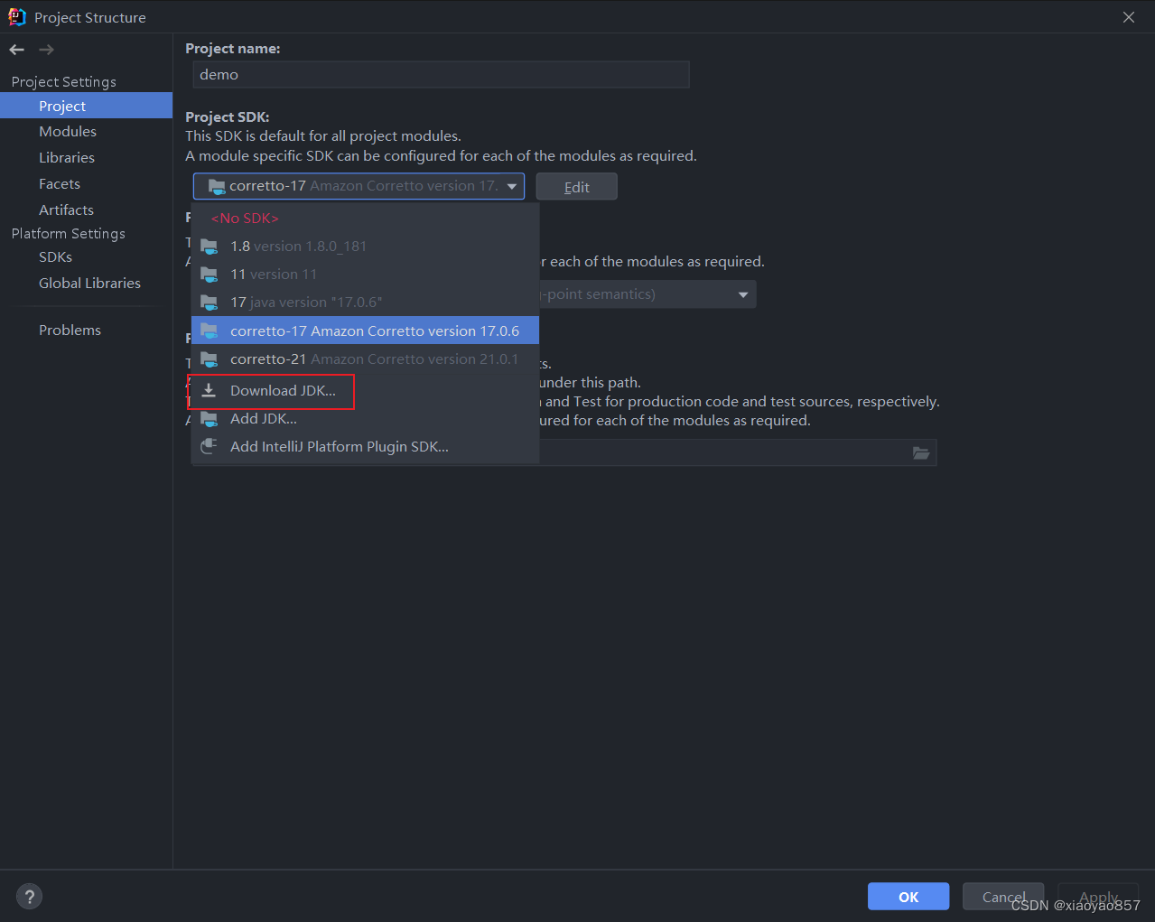Click the Apply button
This screenshot has height=922, width=1155.
click(1098, 897)
